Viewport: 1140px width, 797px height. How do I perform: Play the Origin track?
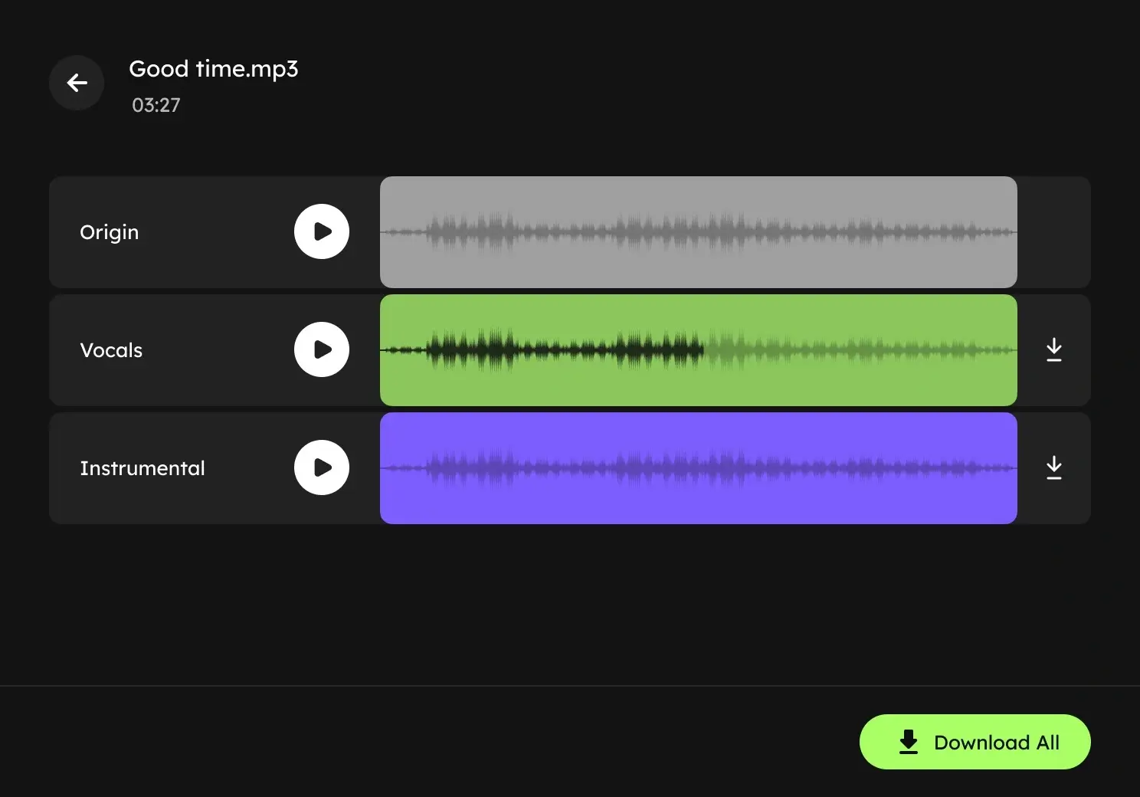tap(322, 231)
